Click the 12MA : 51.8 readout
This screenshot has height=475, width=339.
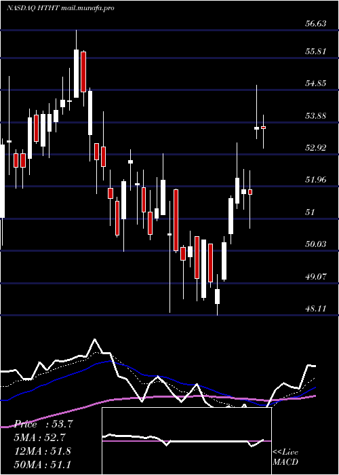[43, 451]
